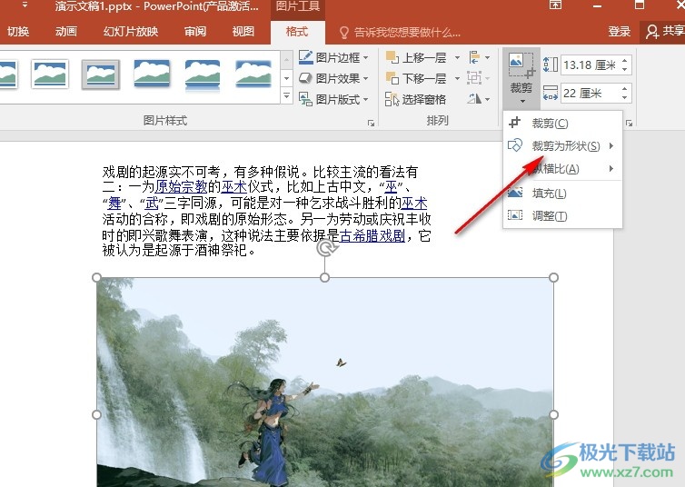The height and width of the screenshot is (487, 685).
Task: Switch to the Animations (动画) tab
Action: point(66,32)
